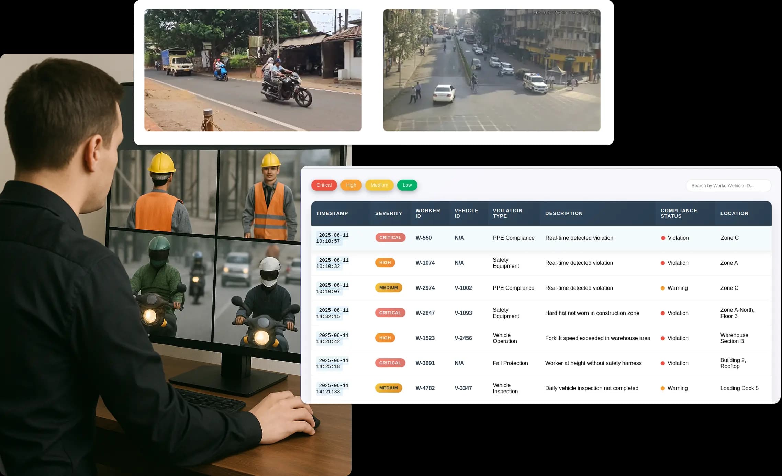
Task: Click the Vehicle Operation violation type
Action: point(505,338)
